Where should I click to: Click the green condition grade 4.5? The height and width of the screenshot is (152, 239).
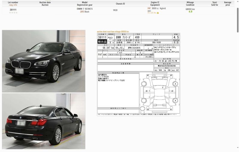pyautogui.click(x=190, y=12)
